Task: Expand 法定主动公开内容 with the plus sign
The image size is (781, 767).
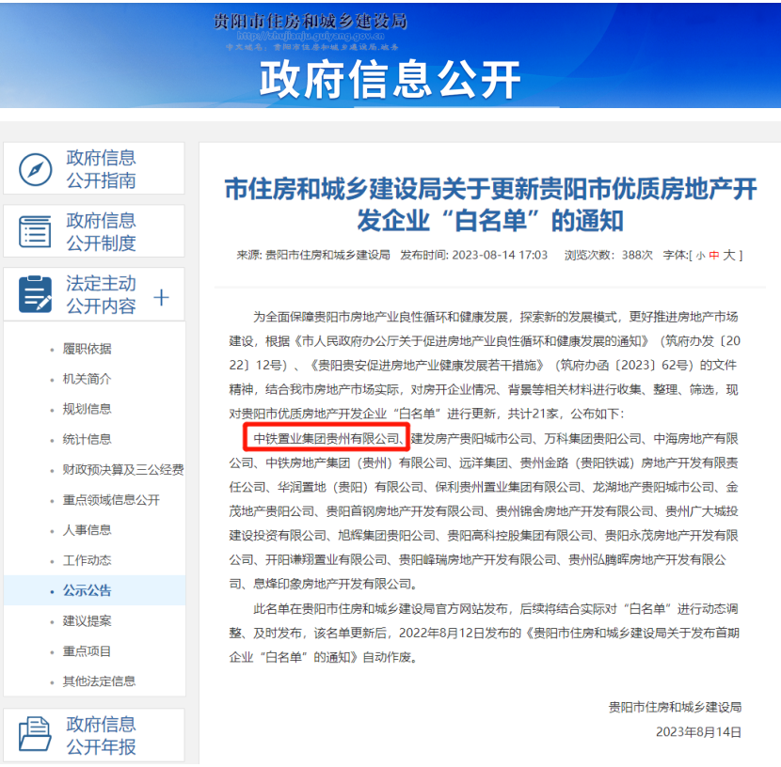Action: click(x=161, y=297)
